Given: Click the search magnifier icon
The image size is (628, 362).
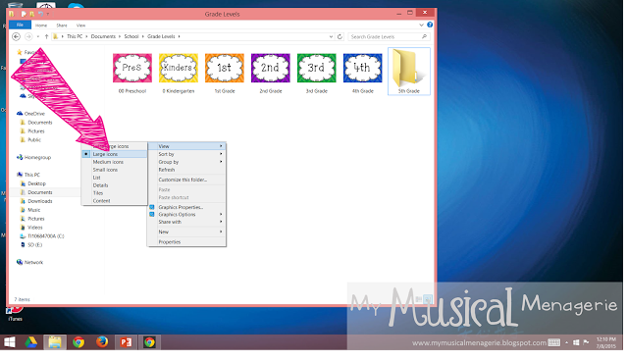Looking at the screenshot, I should click(424, 36).
